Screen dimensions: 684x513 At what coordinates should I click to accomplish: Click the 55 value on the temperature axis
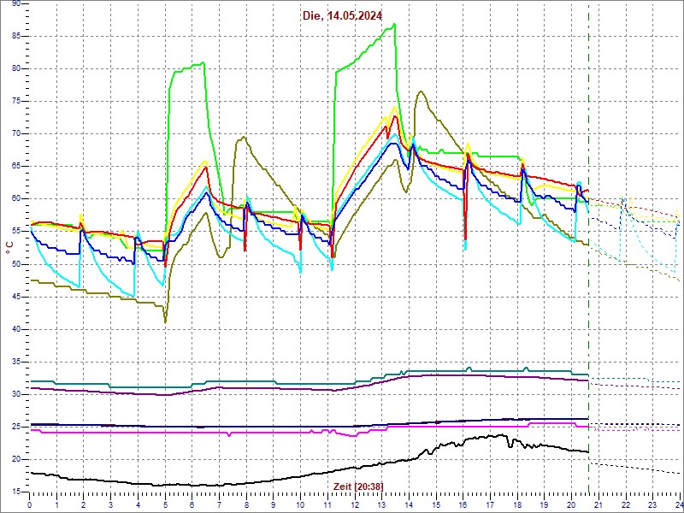click(x=15, y=232)
